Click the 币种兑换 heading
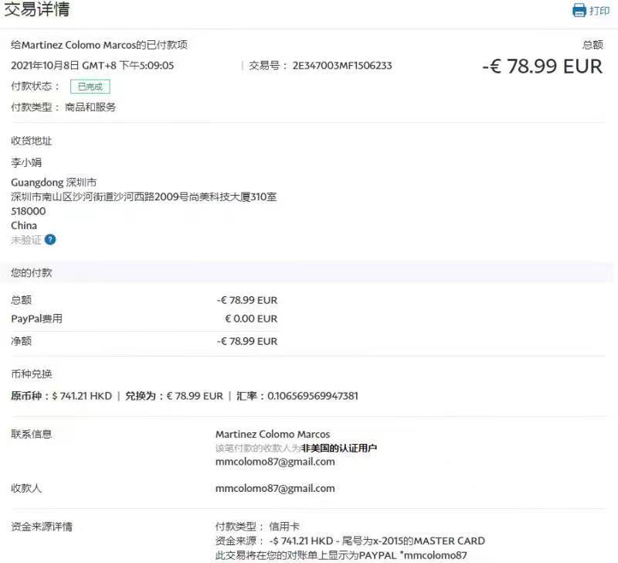The image size is (618, 563). pos(32,374)
